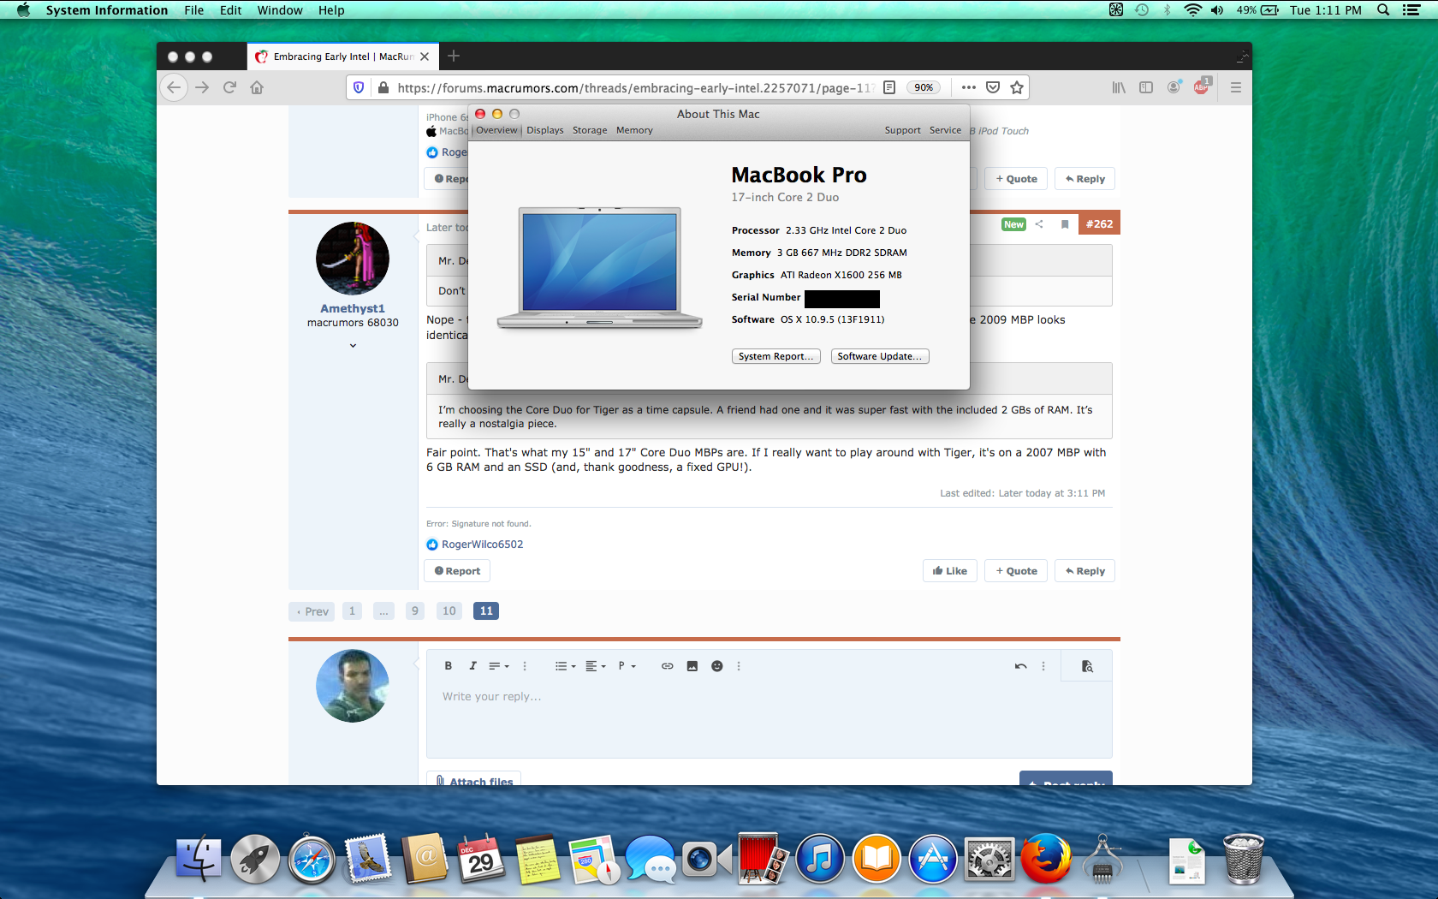Viewport: 1438px width, 899px height.
Task: Reset page zoom from 90%
Action: [x=924, y=87]
